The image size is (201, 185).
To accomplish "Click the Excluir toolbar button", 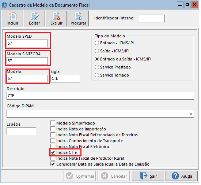I will (56, 19).
